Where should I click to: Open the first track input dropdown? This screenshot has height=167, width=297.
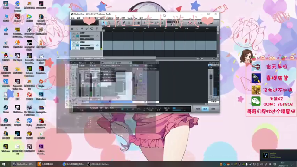[87, 39]
